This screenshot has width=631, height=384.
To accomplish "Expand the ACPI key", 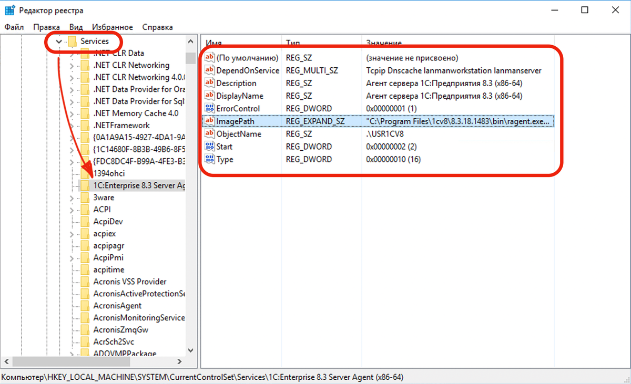I will point(73,210).
